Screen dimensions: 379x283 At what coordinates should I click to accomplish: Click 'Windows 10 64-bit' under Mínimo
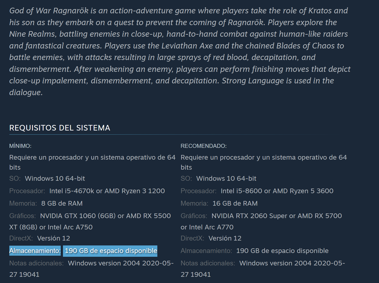pos(55,179)
